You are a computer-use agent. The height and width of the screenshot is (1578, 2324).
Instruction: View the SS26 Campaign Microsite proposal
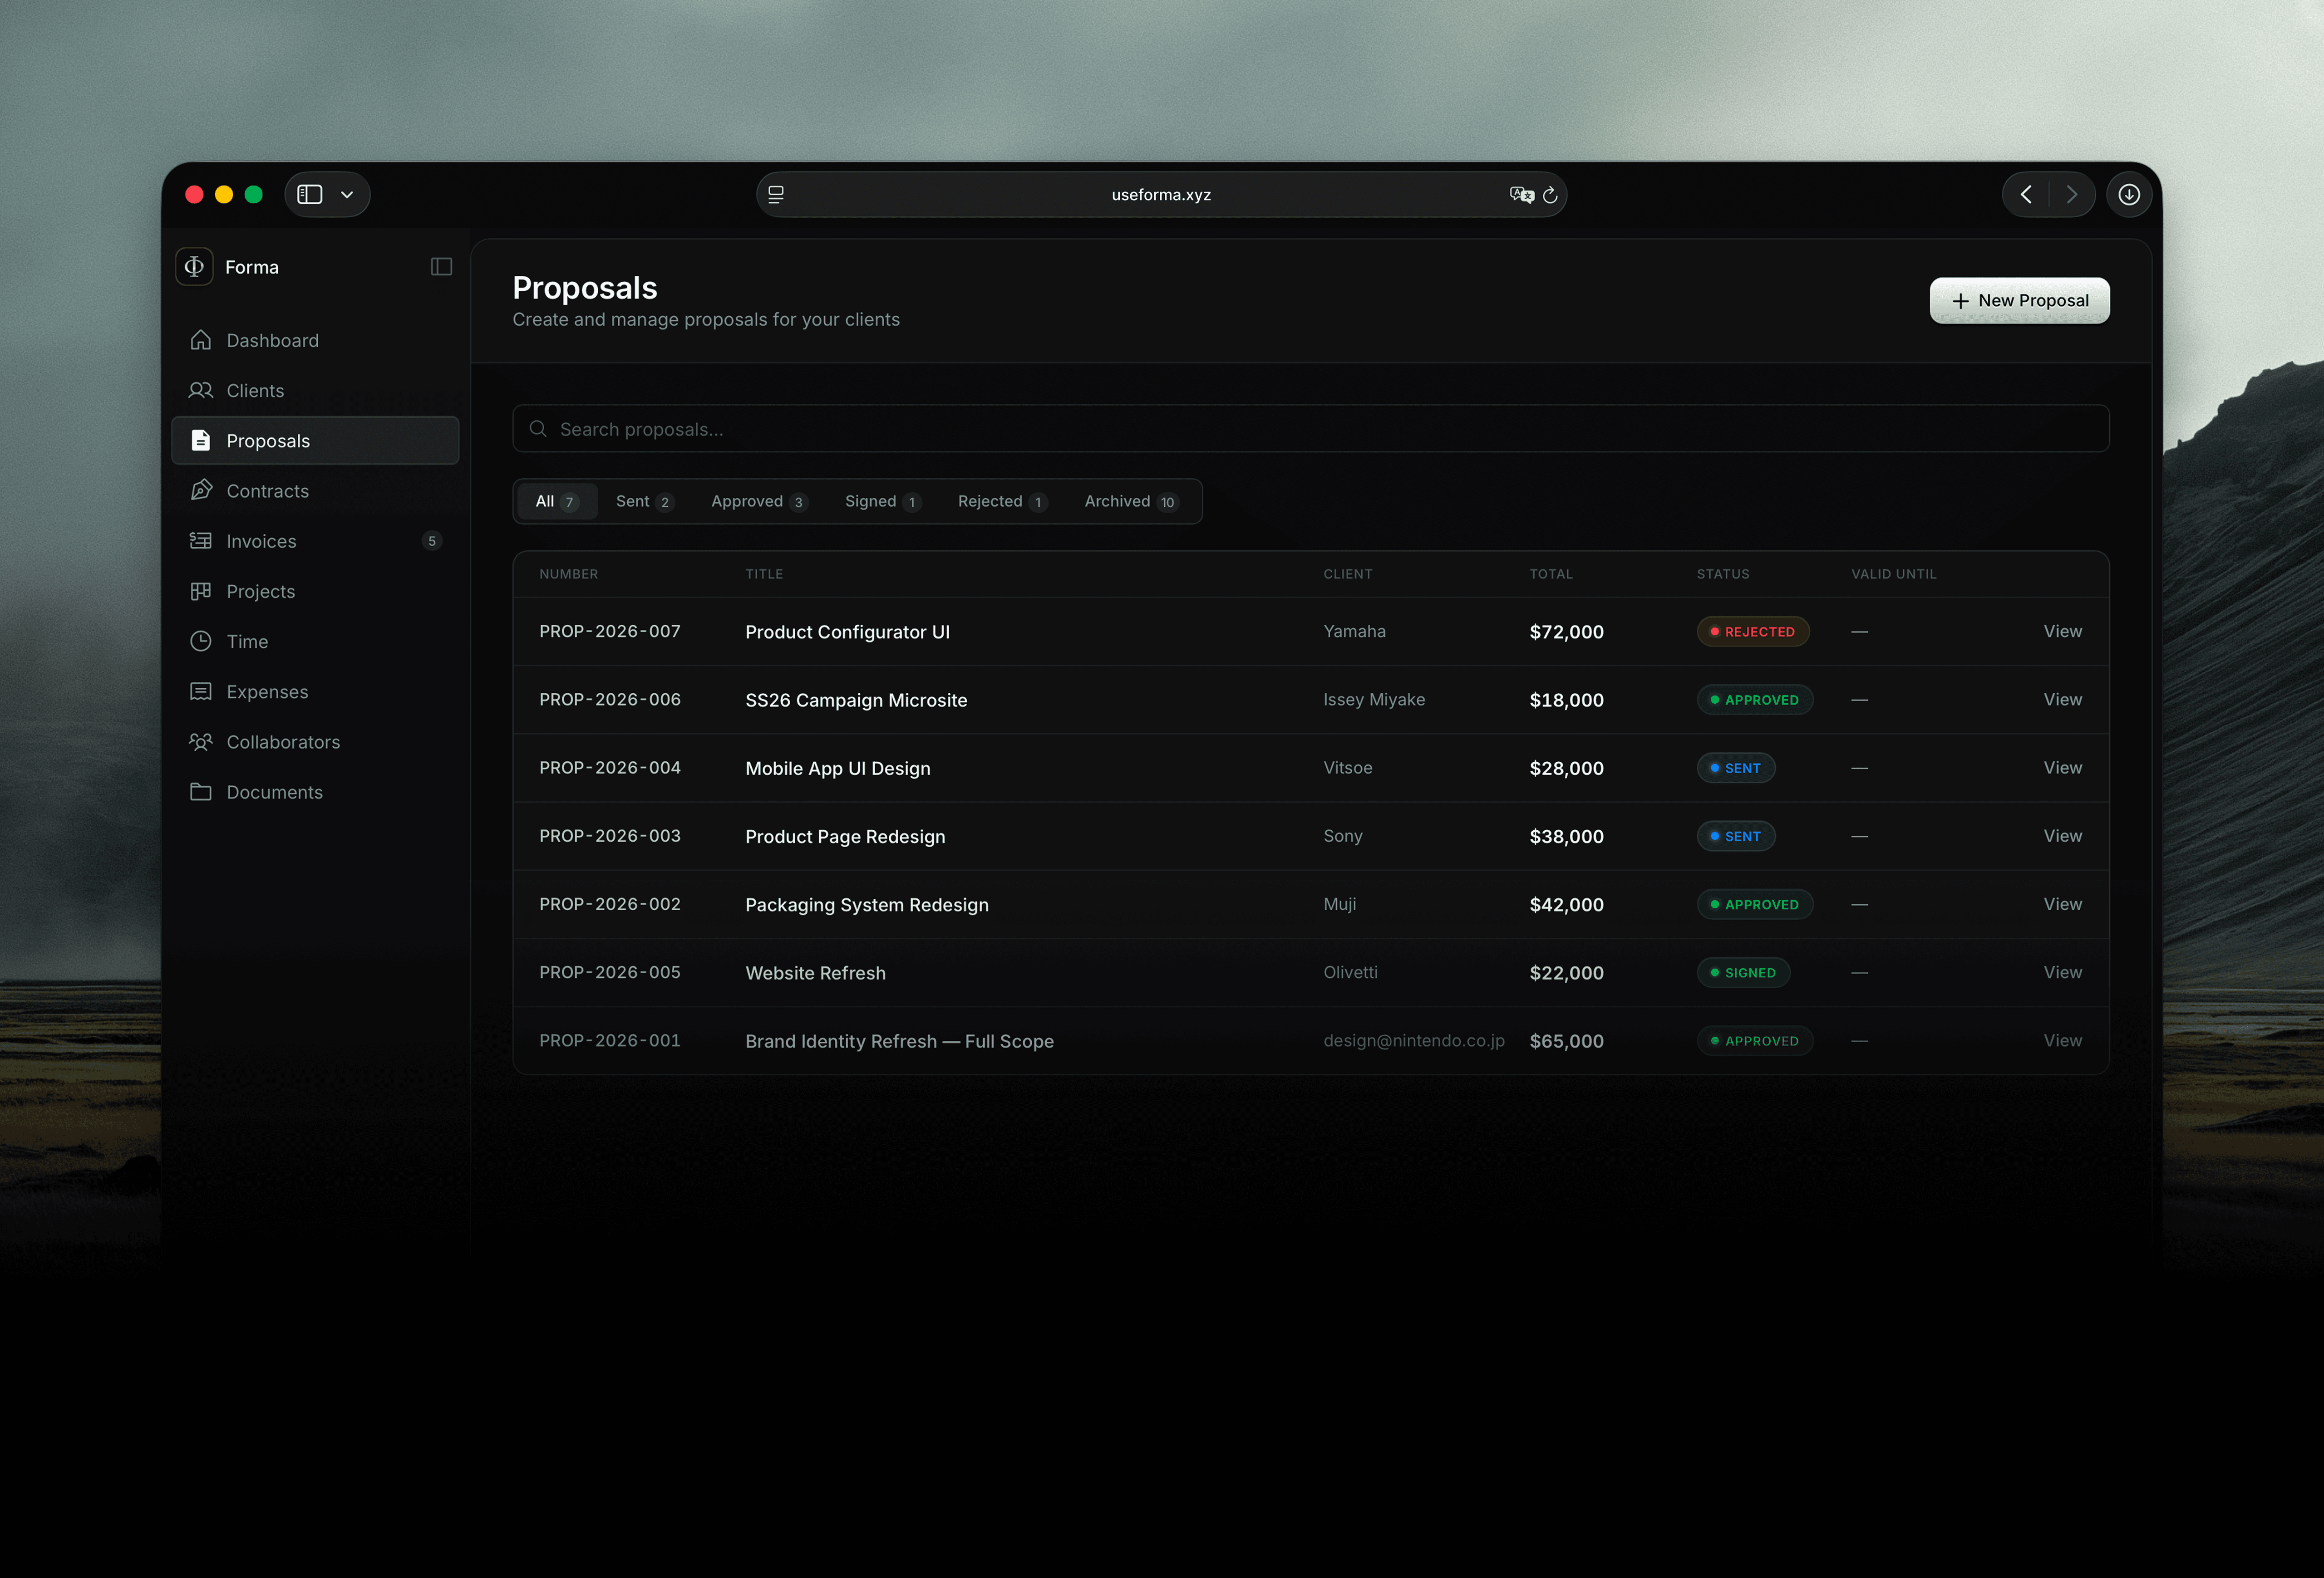(2063, 700)
